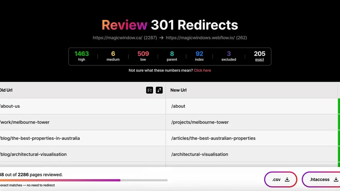Edit /articles/the-best-australian-properties new URL
Viewport: 340px width, 191px height.
(213, 138)
